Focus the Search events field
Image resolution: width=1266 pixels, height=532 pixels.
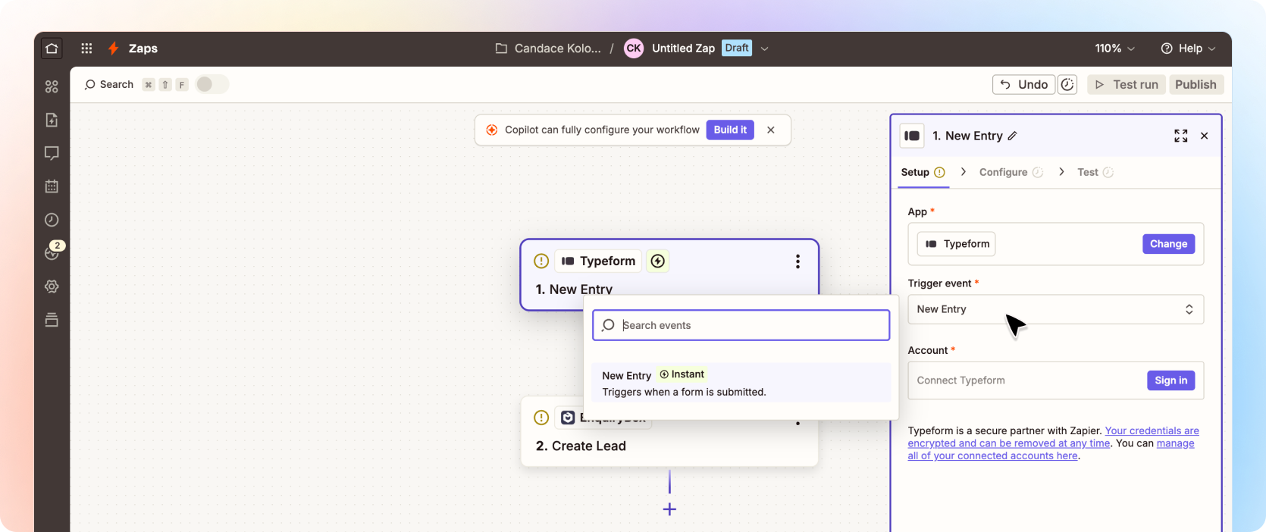(741, 325)
